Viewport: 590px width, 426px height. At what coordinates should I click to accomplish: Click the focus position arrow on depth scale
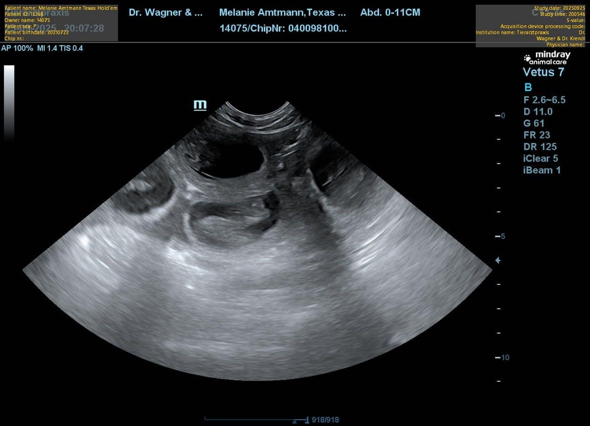coord(498,260)
